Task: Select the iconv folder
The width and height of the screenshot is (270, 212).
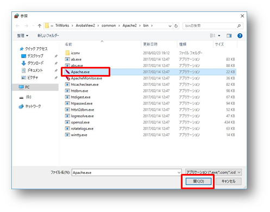Action: pyautogui.click(x=75, y=53)
